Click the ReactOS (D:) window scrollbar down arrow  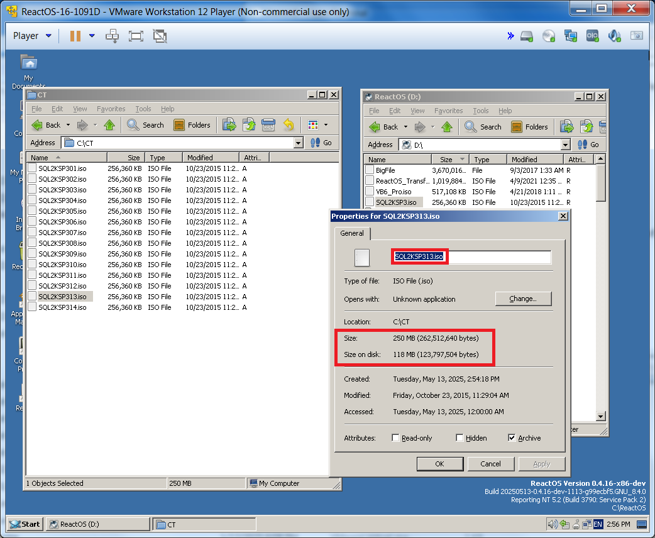[x=601, y=416]
